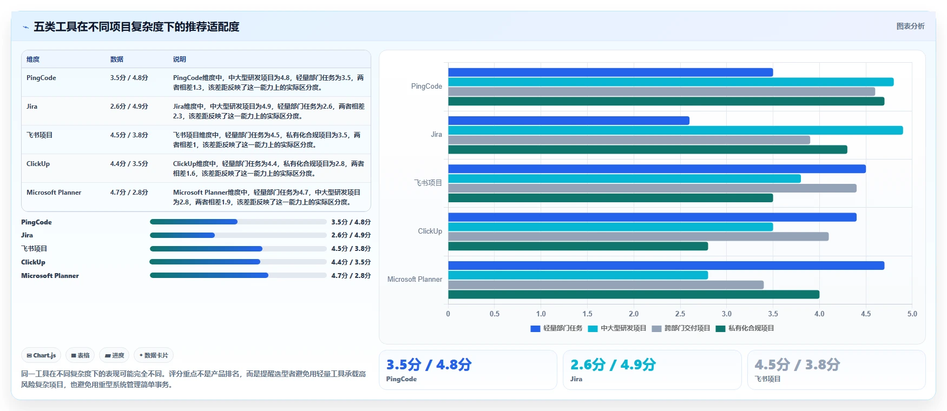The width and height of the screenshot is (947, 411).
Task: Click the icon beside the page title
Action: point(25,27)
